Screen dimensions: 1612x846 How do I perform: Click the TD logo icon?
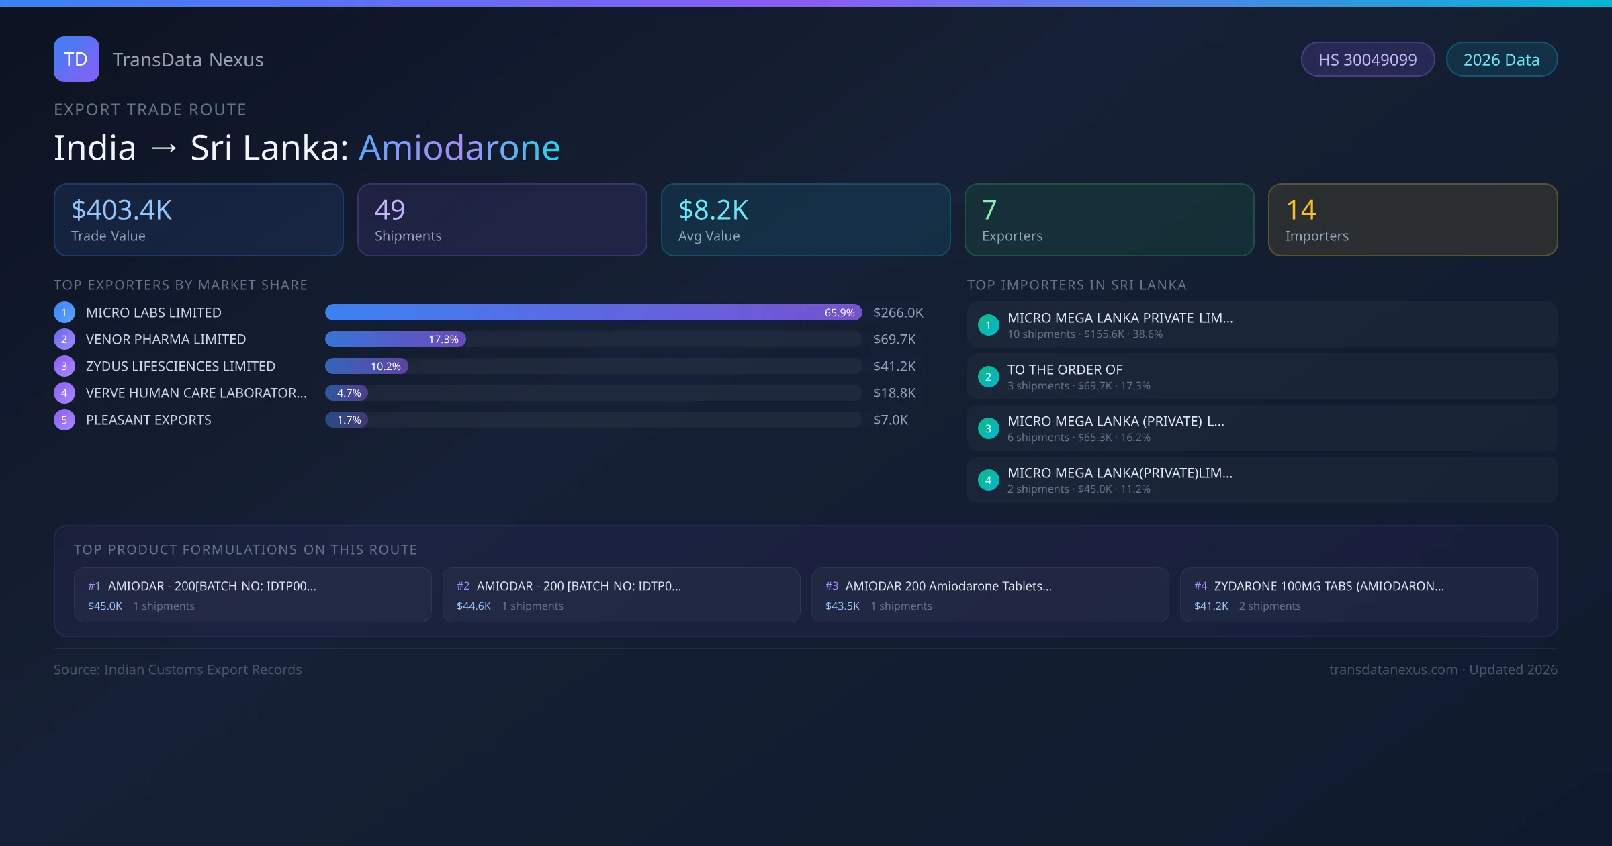click(76, 59)
